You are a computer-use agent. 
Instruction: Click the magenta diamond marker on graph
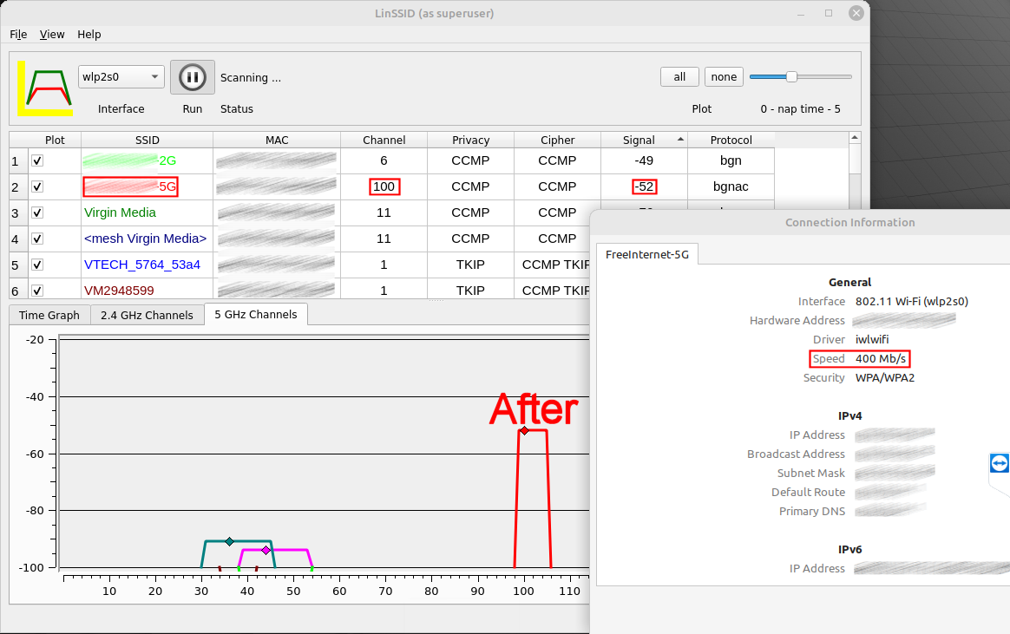pos(266,550)
